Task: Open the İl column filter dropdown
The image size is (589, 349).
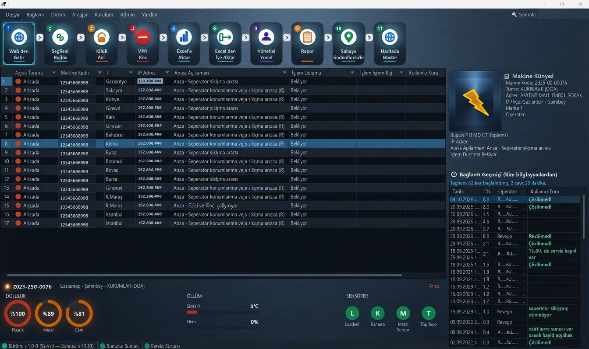Action: (x=131, y=73)
